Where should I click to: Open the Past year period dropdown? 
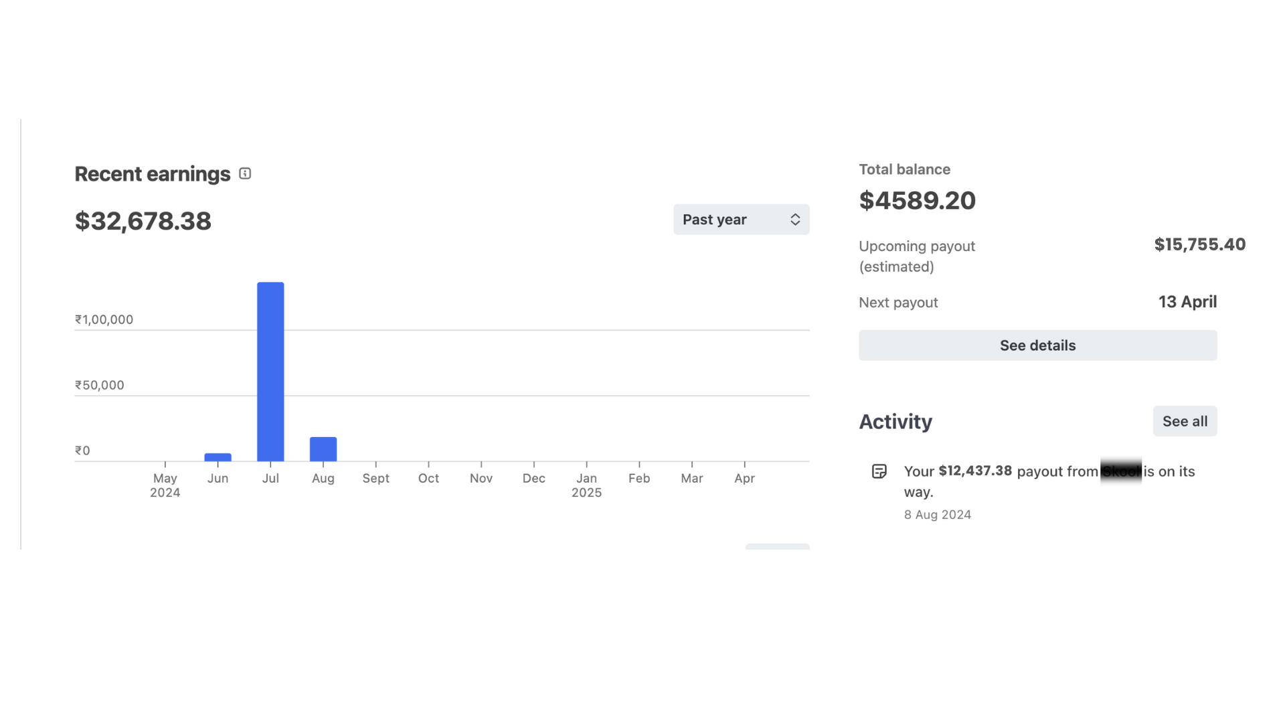[741, 220]
